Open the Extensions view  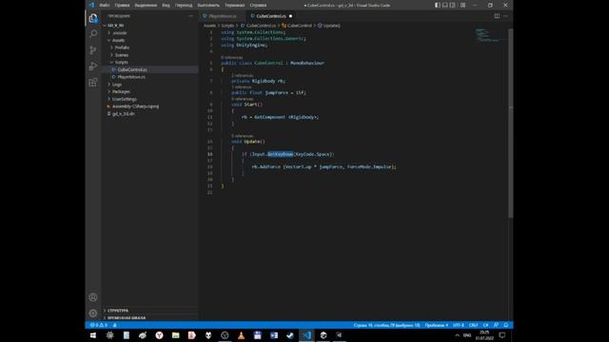tap(93, 83)
